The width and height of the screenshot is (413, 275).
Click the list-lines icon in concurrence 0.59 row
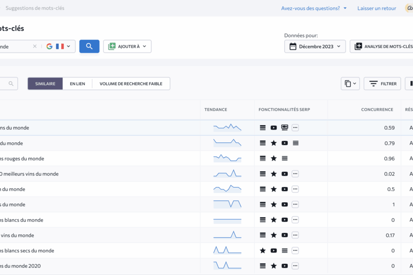pyautogui.click(x=262, y=128)
